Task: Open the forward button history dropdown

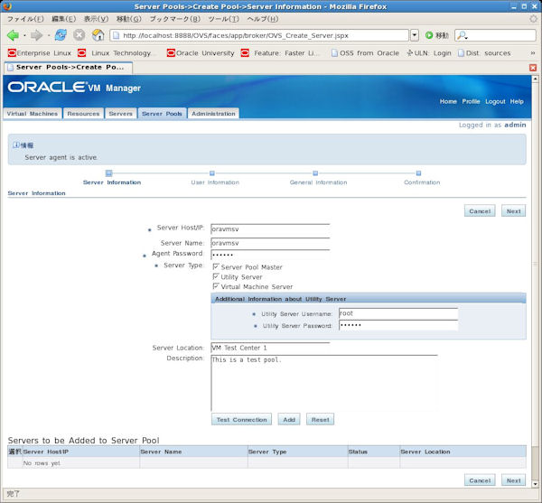Action: [x=49, y=35]
